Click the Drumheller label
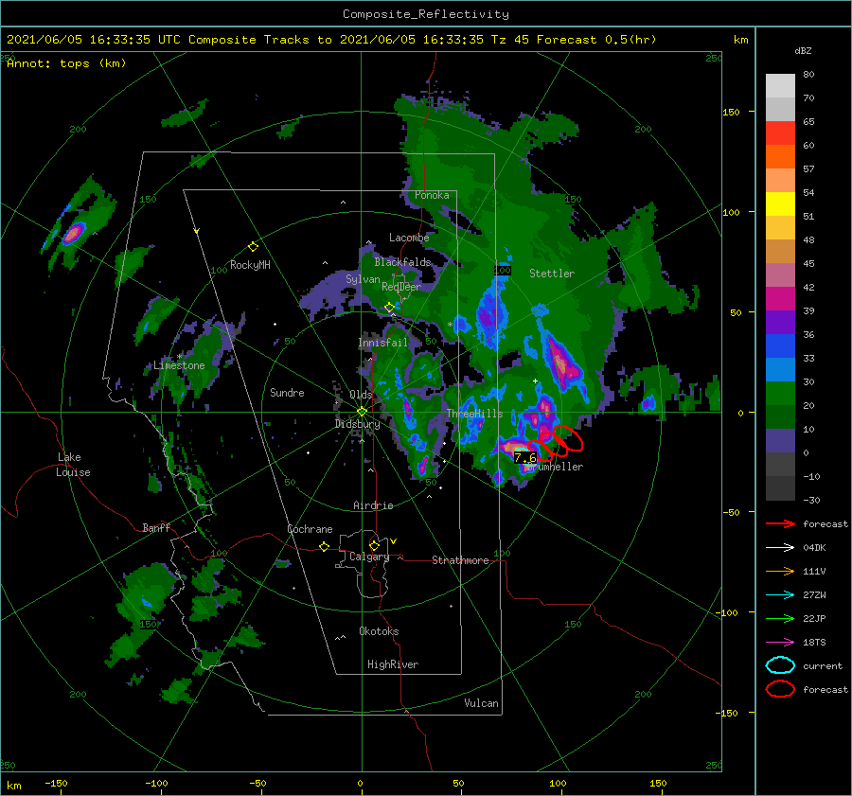The image size is (852, 796). [556, 467]
